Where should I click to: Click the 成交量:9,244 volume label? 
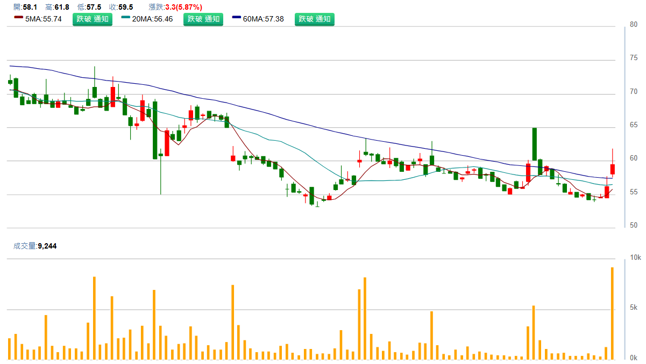[x=35, y=246]
